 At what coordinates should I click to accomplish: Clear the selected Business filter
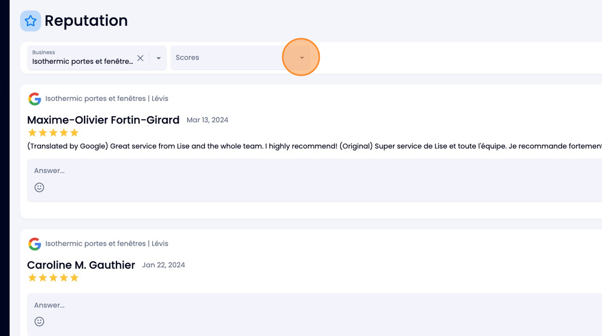(x=140, y=58)
